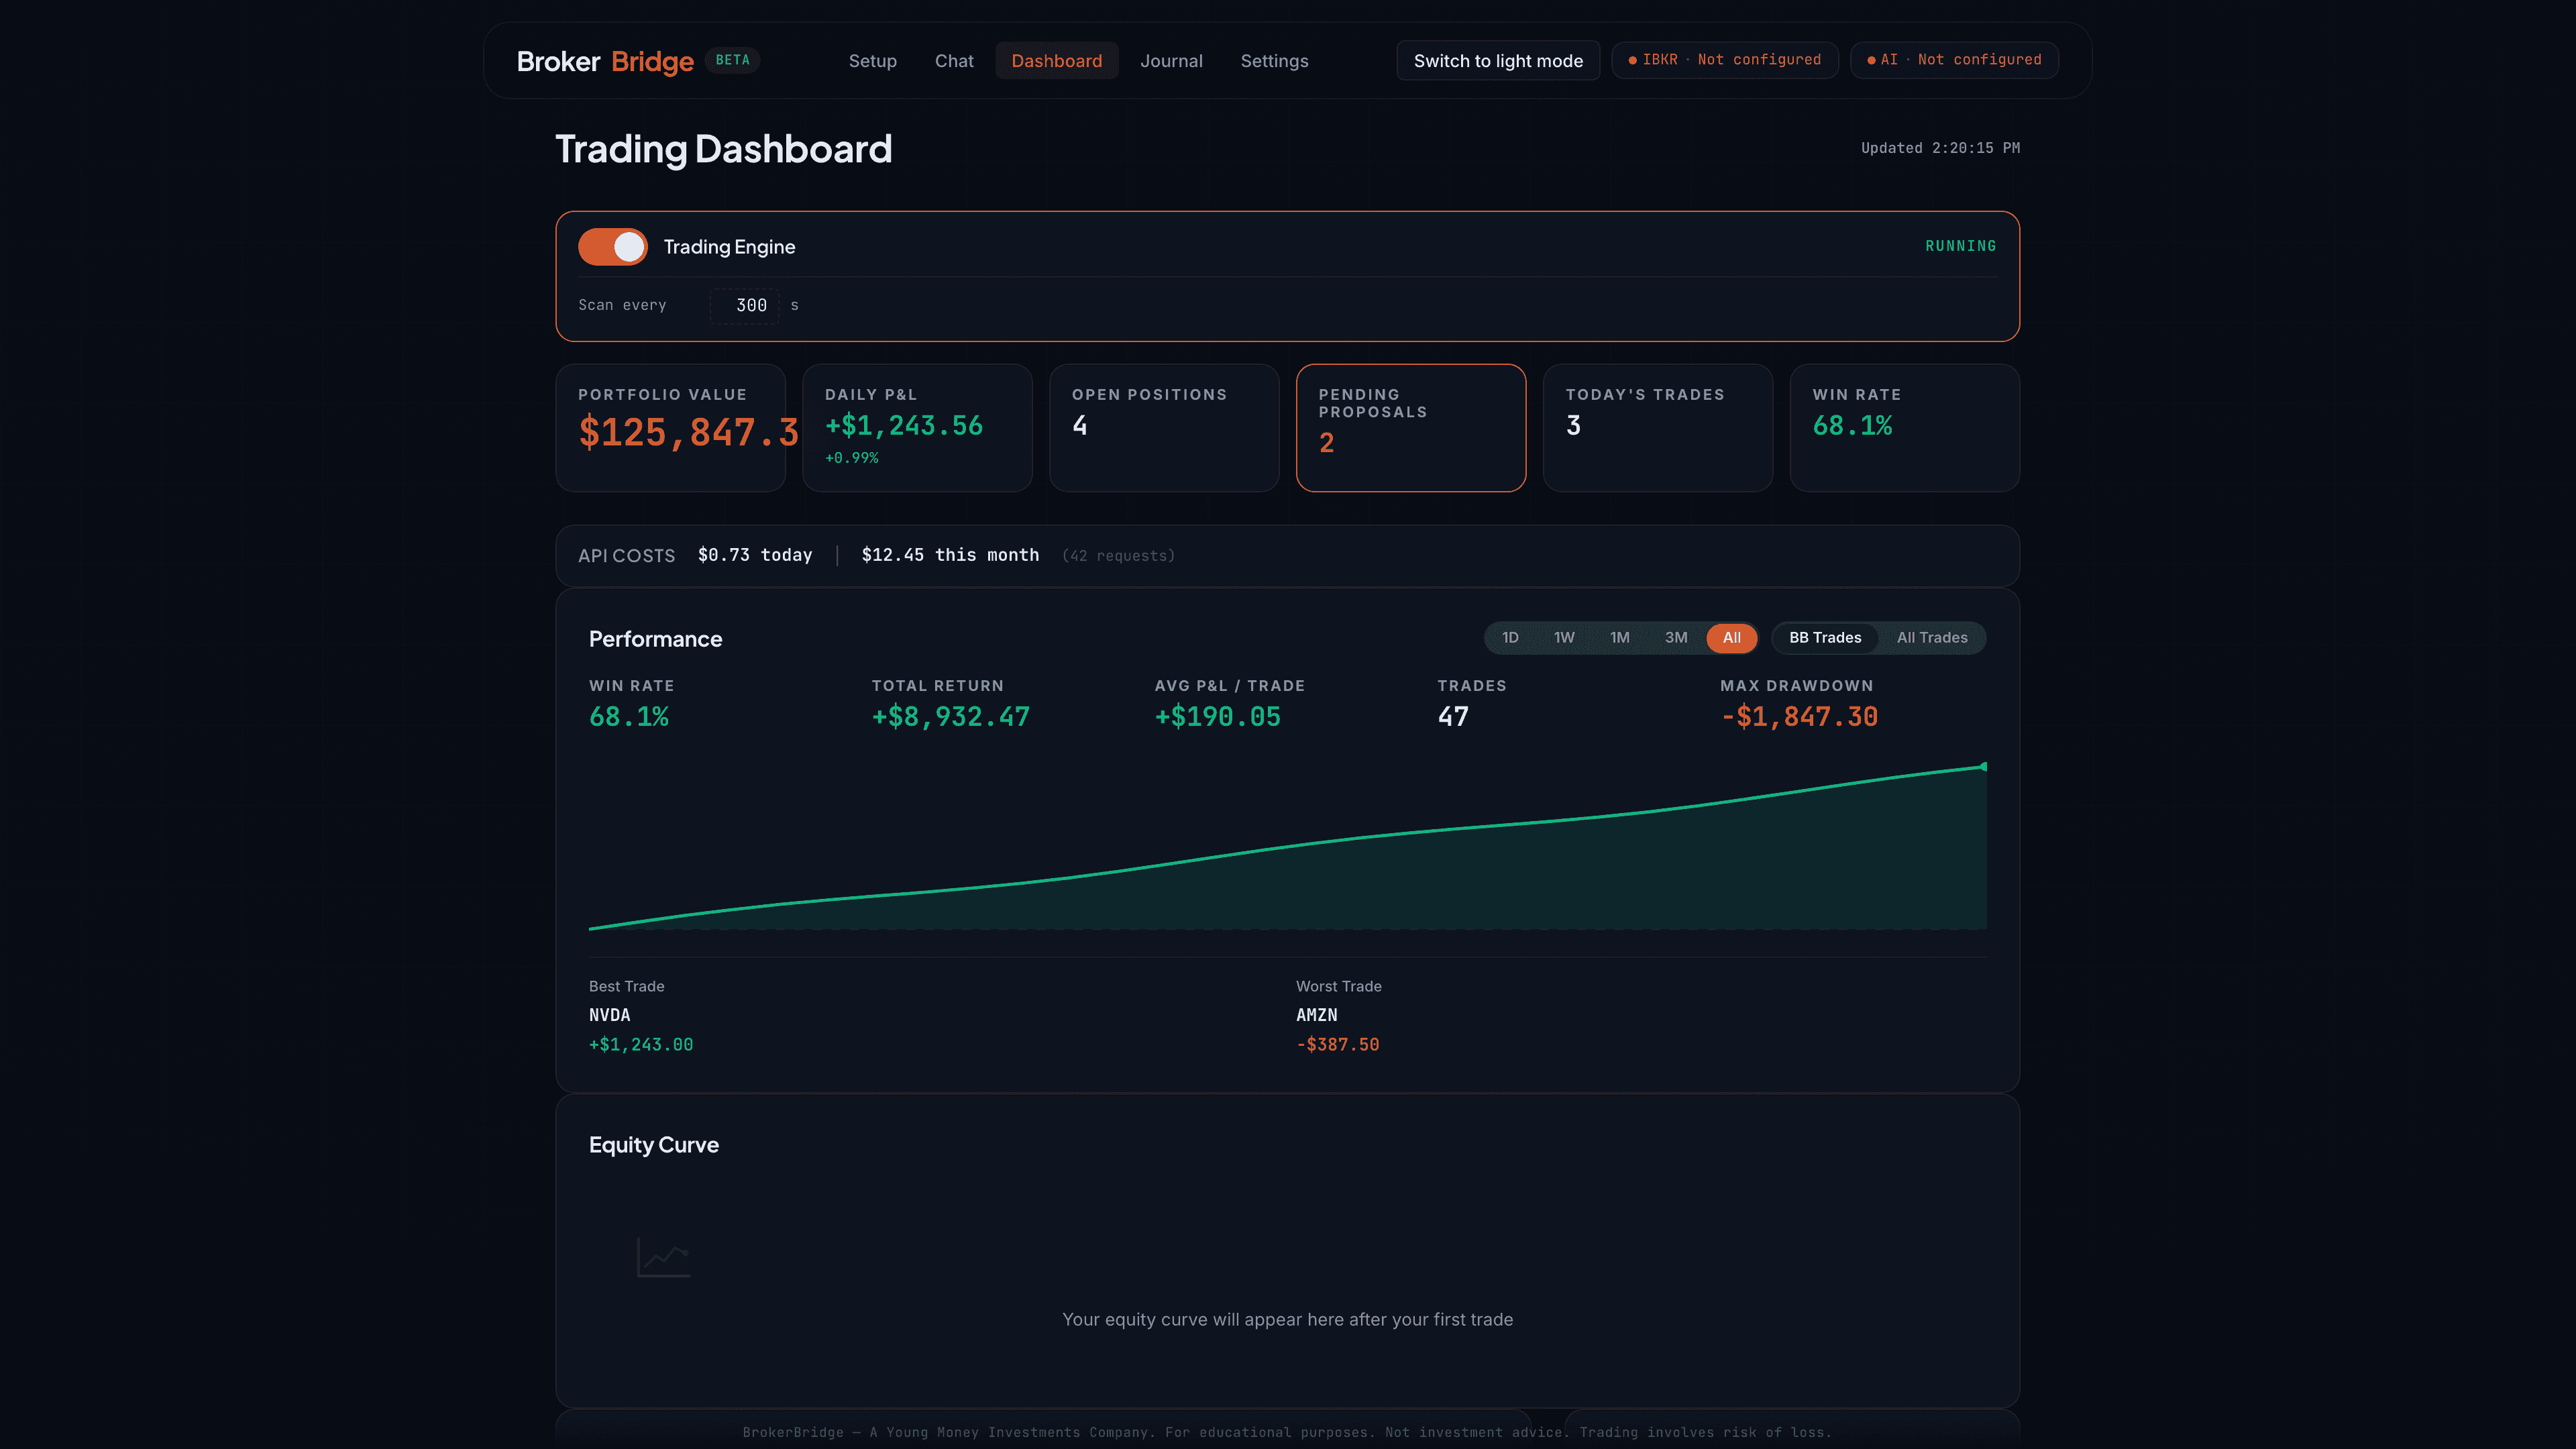Viewport: 2576px width, 1449px height.
Task: Focus the scan interval field showing 300
Action: pos(745,306)
